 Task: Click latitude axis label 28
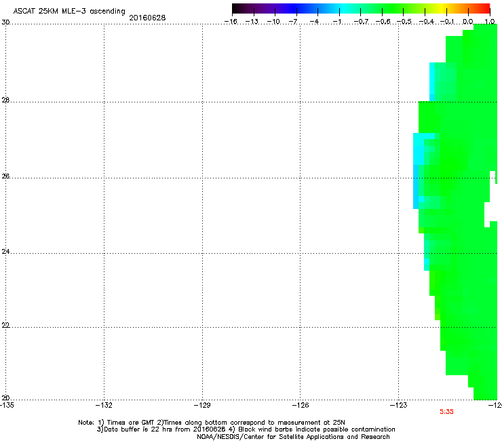click(5, 100)
